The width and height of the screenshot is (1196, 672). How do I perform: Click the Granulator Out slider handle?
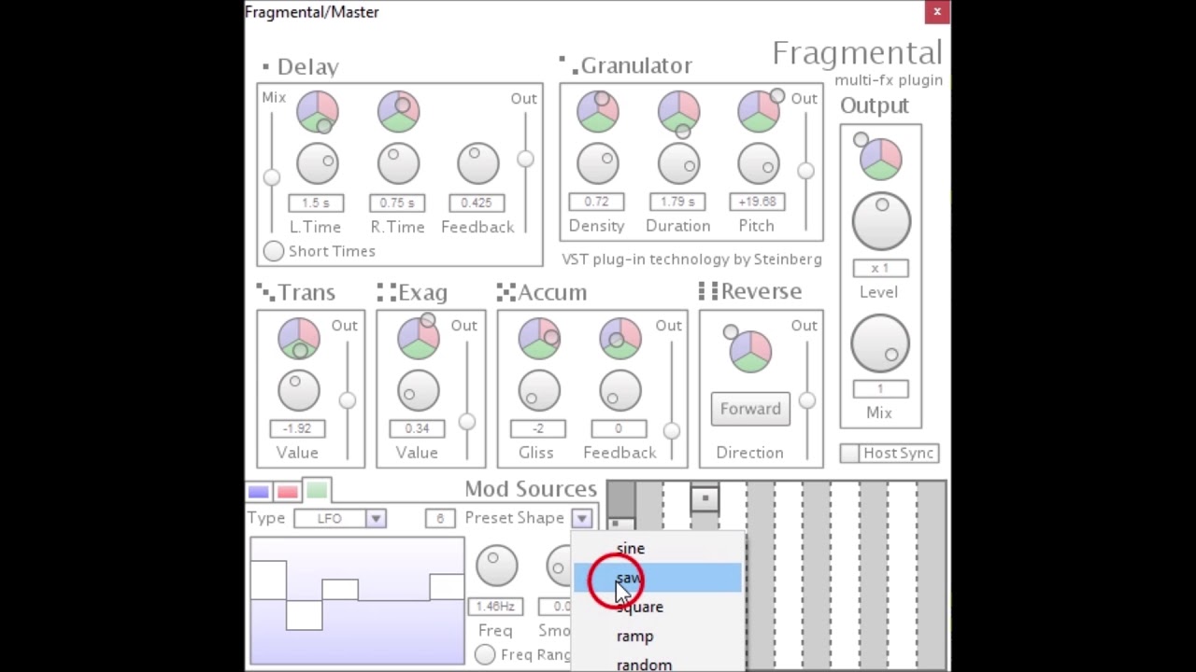coord(805,171)
